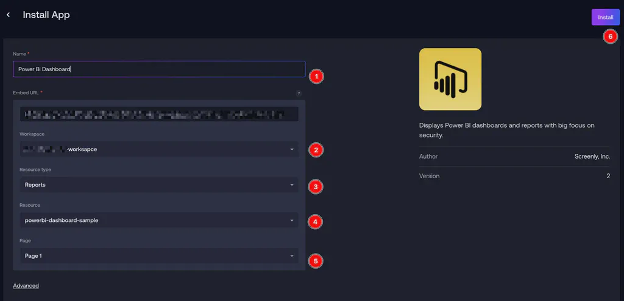Expand the Advanced settings link
The height and width of the screenshot is (301, 624).
(x=26, y=286)
